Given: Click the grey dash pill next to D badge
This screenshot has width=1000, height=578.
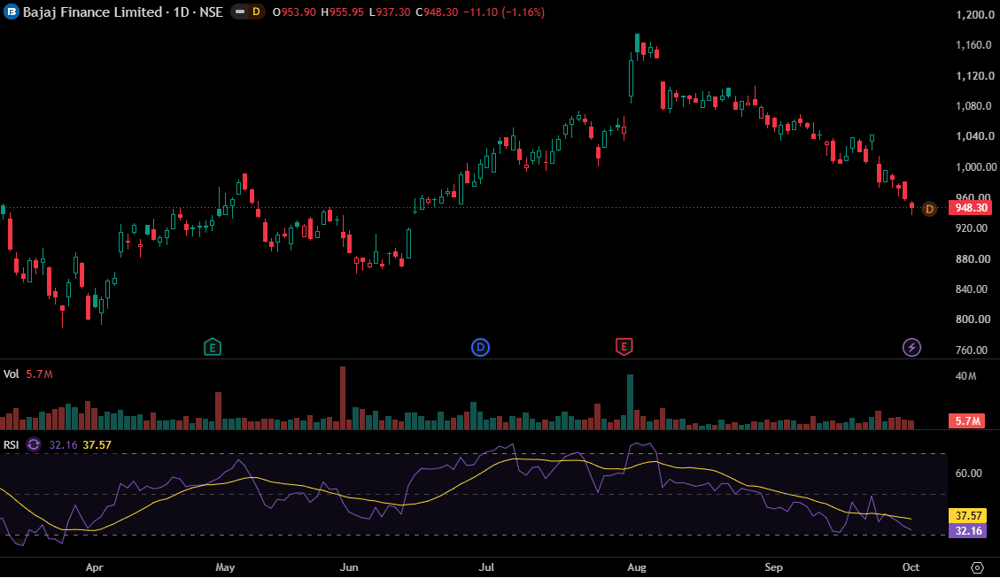Looking at the screenshot, I should [240, 12].
